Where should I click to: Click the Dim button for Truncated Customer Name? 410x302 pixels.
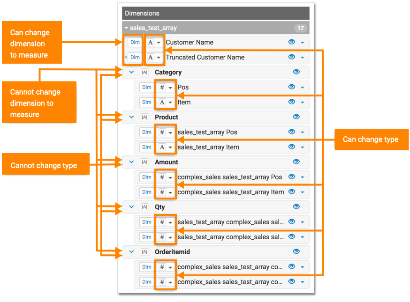click(135, 58)
